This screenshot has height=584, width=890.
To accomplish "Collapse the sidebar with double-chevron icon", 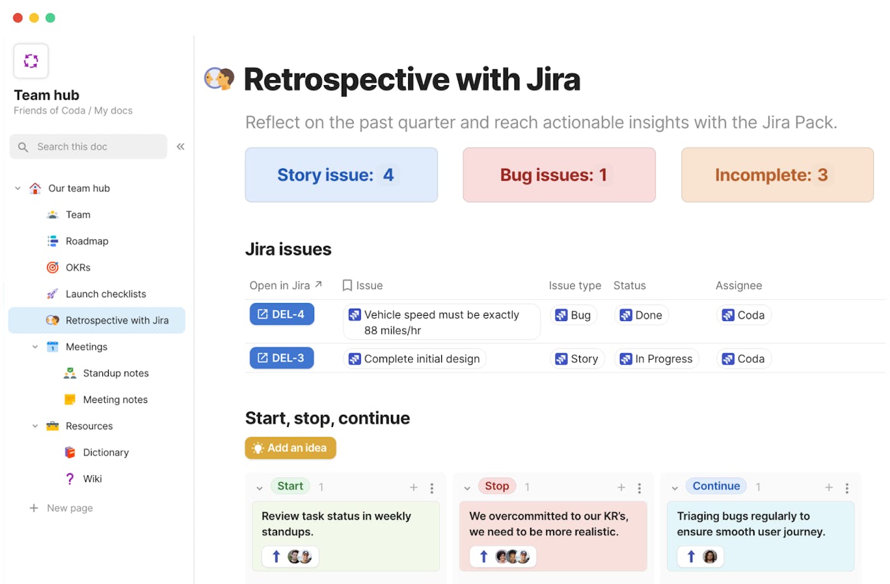I will 181,147.
